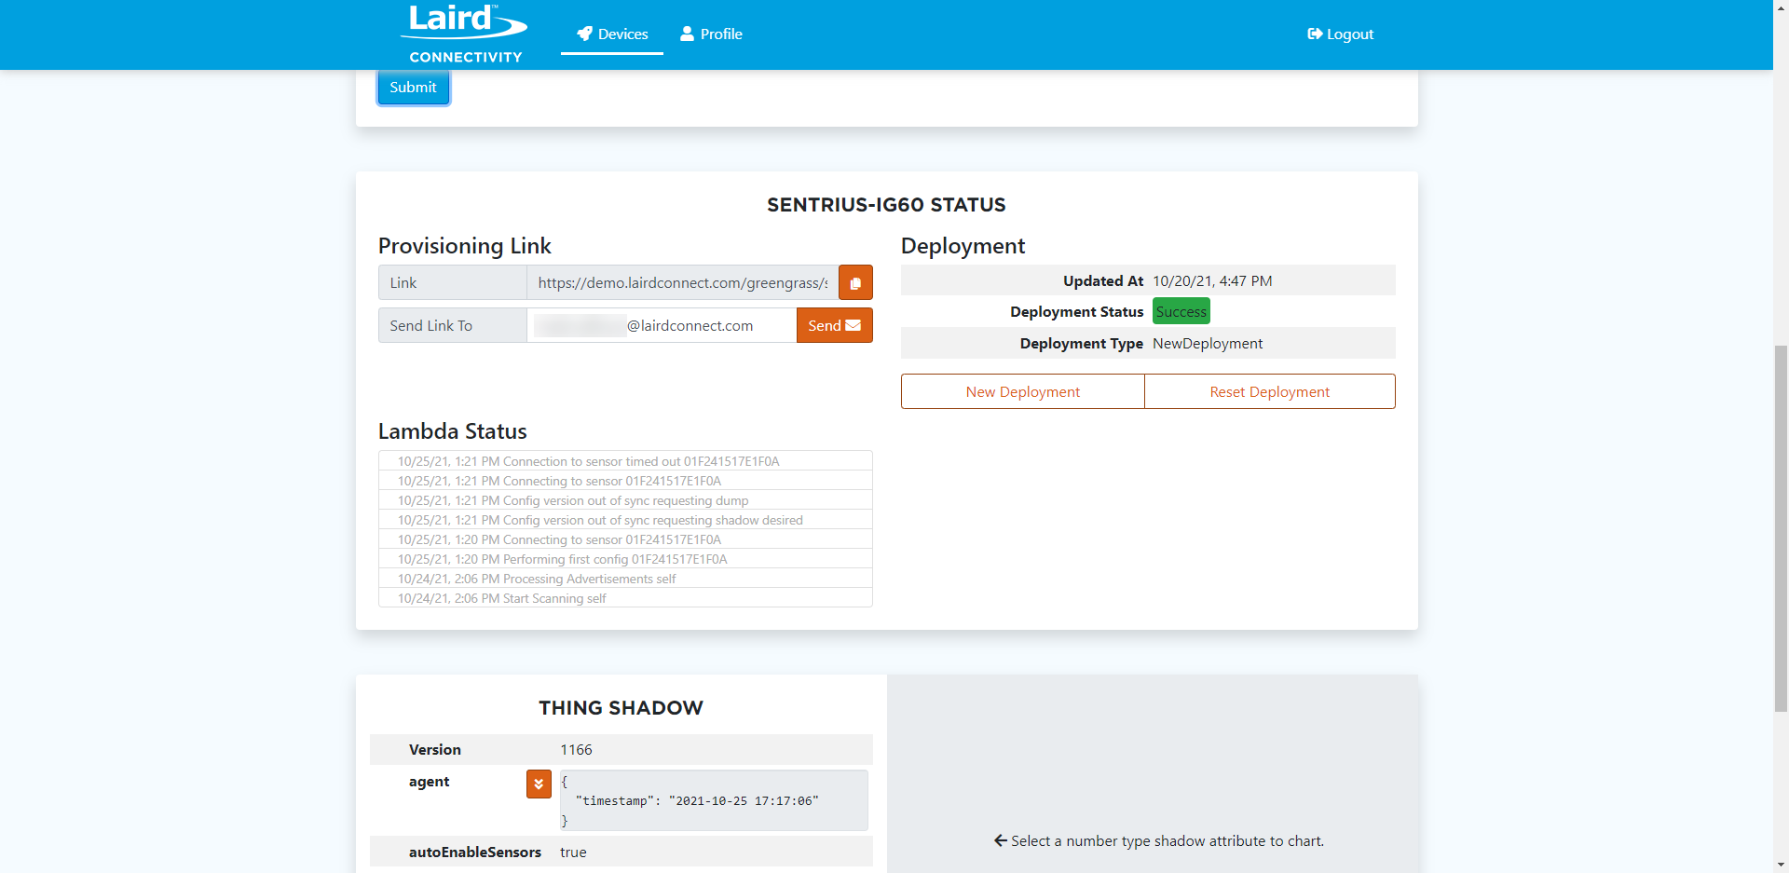Click the rocket icon beside Devices

tap(584, 34)
